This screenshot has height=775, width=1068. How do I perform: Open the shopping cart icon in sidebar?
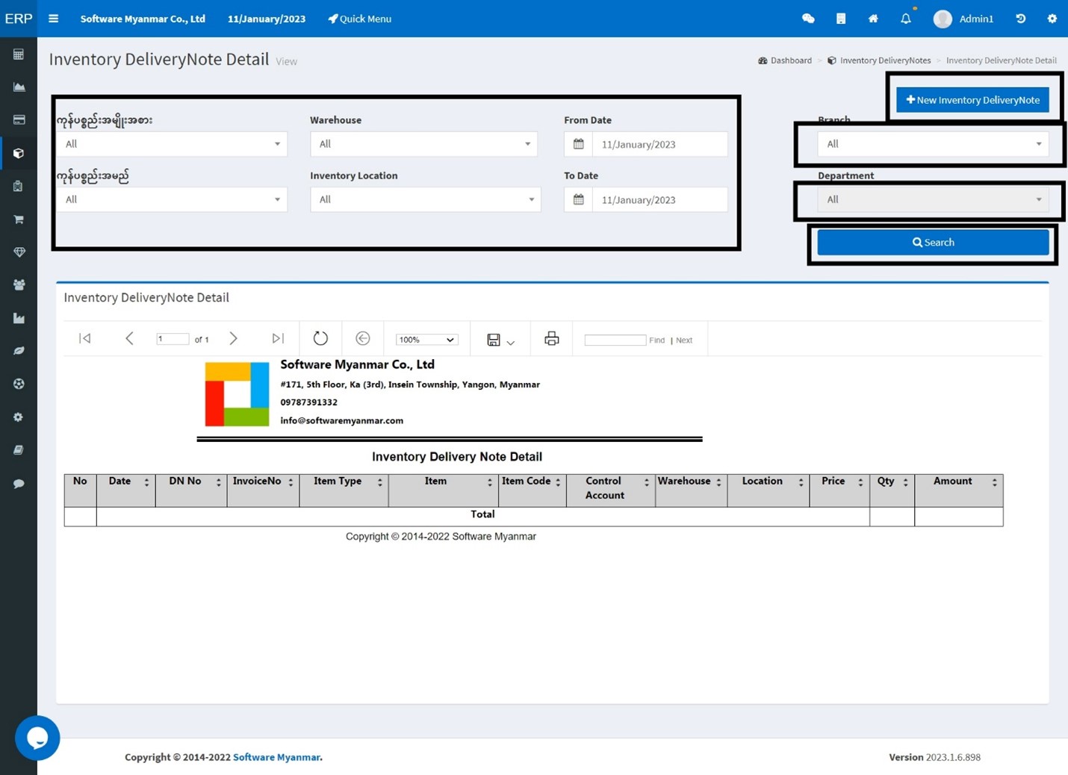(x=19, y=219)
